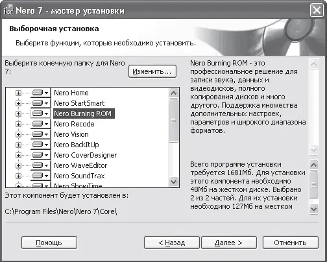This screenshot has height=262, width=327.
Task: Select Nero Home in component list
Action: tap(71, 93)
